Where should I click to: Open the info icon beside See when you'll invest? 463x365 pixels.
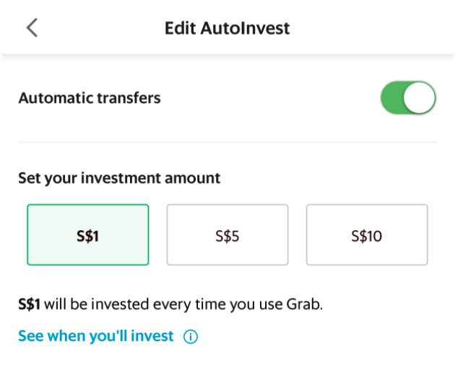click(x=191, y=336)
